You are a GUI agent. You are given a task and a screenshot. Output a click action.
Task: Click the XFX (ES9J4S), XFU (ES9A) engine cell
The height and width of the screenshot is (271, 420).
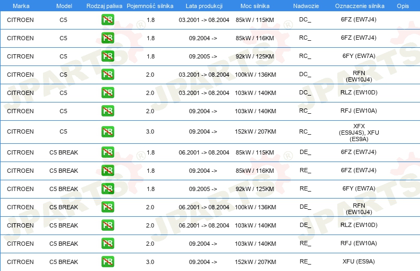pyautogui.click(x=359, y=133)
